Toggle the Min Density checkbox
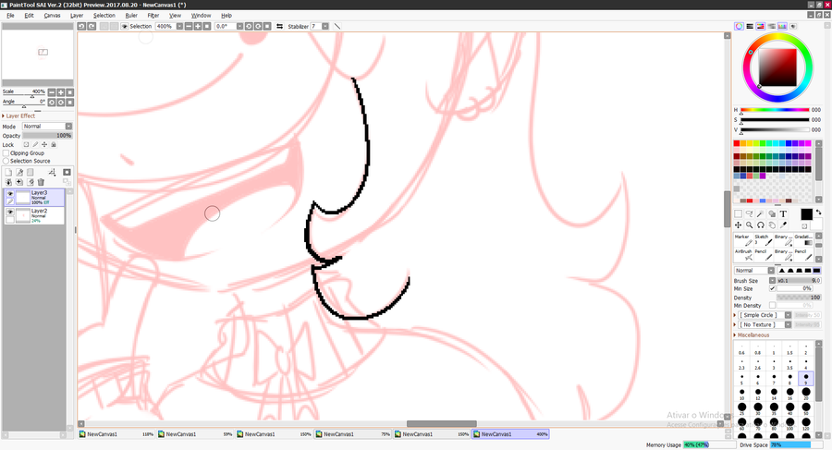 772,305
